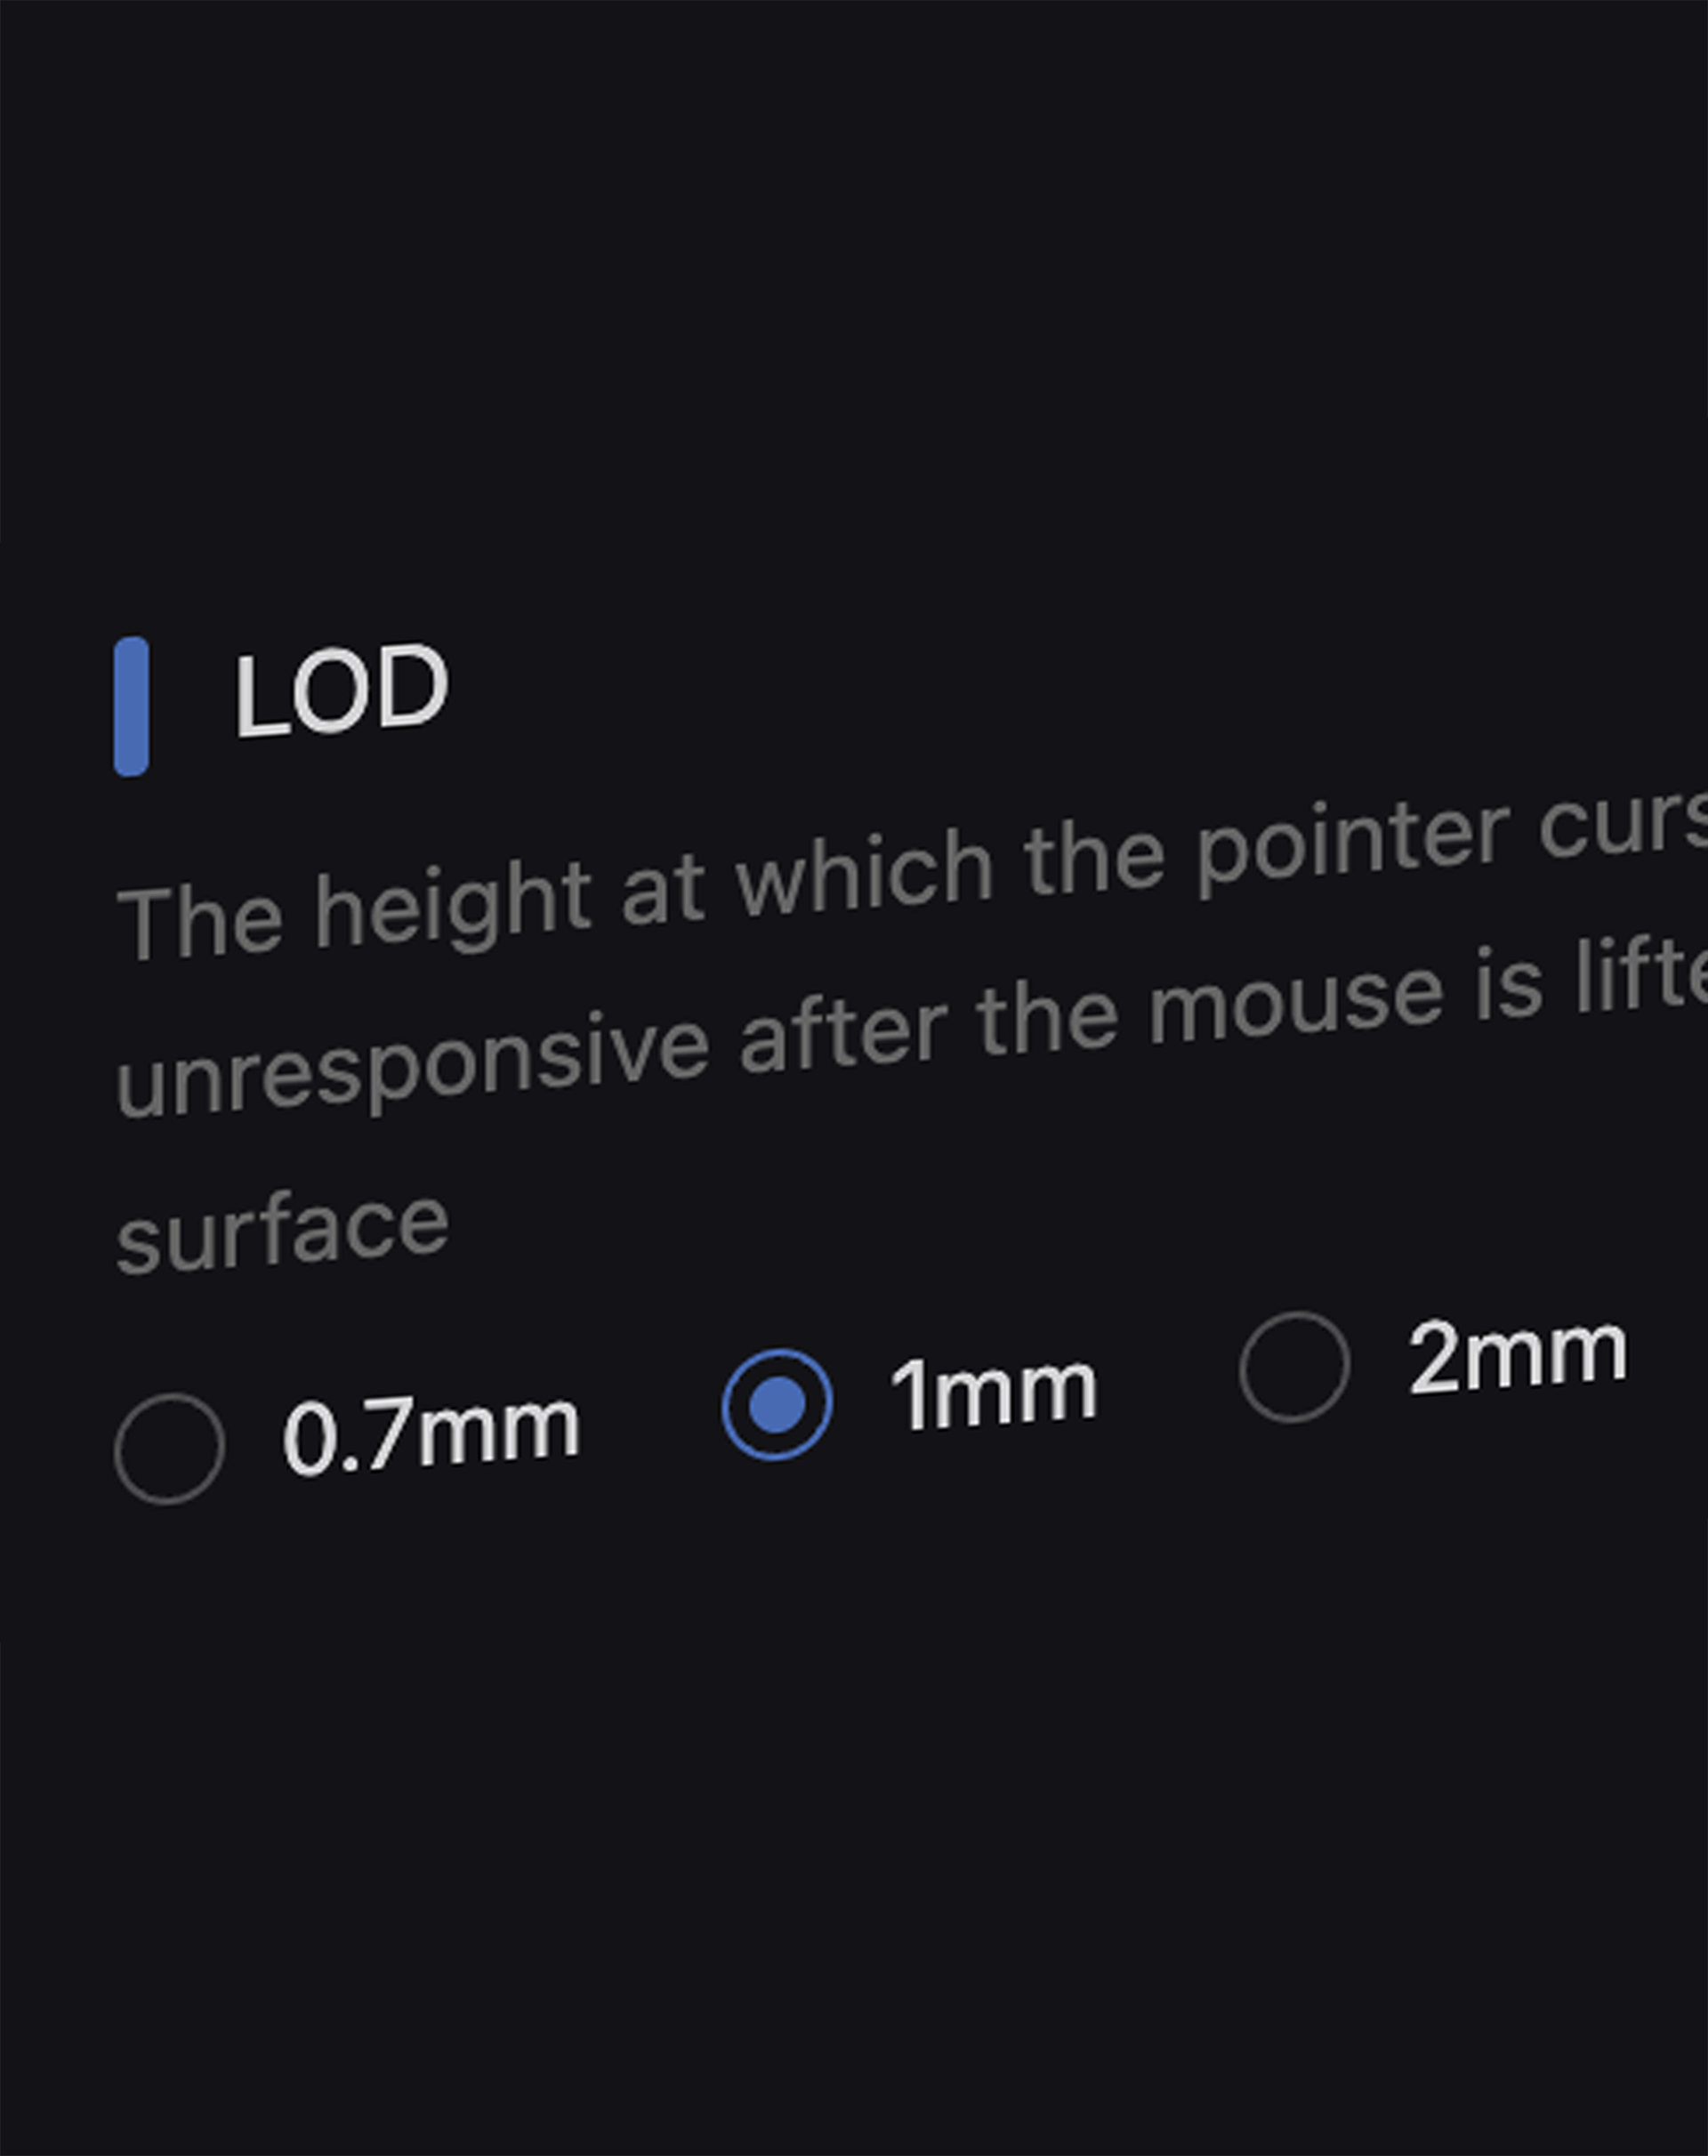
Task: Click the 2mm option label text
Action: click(1517, 1355)
